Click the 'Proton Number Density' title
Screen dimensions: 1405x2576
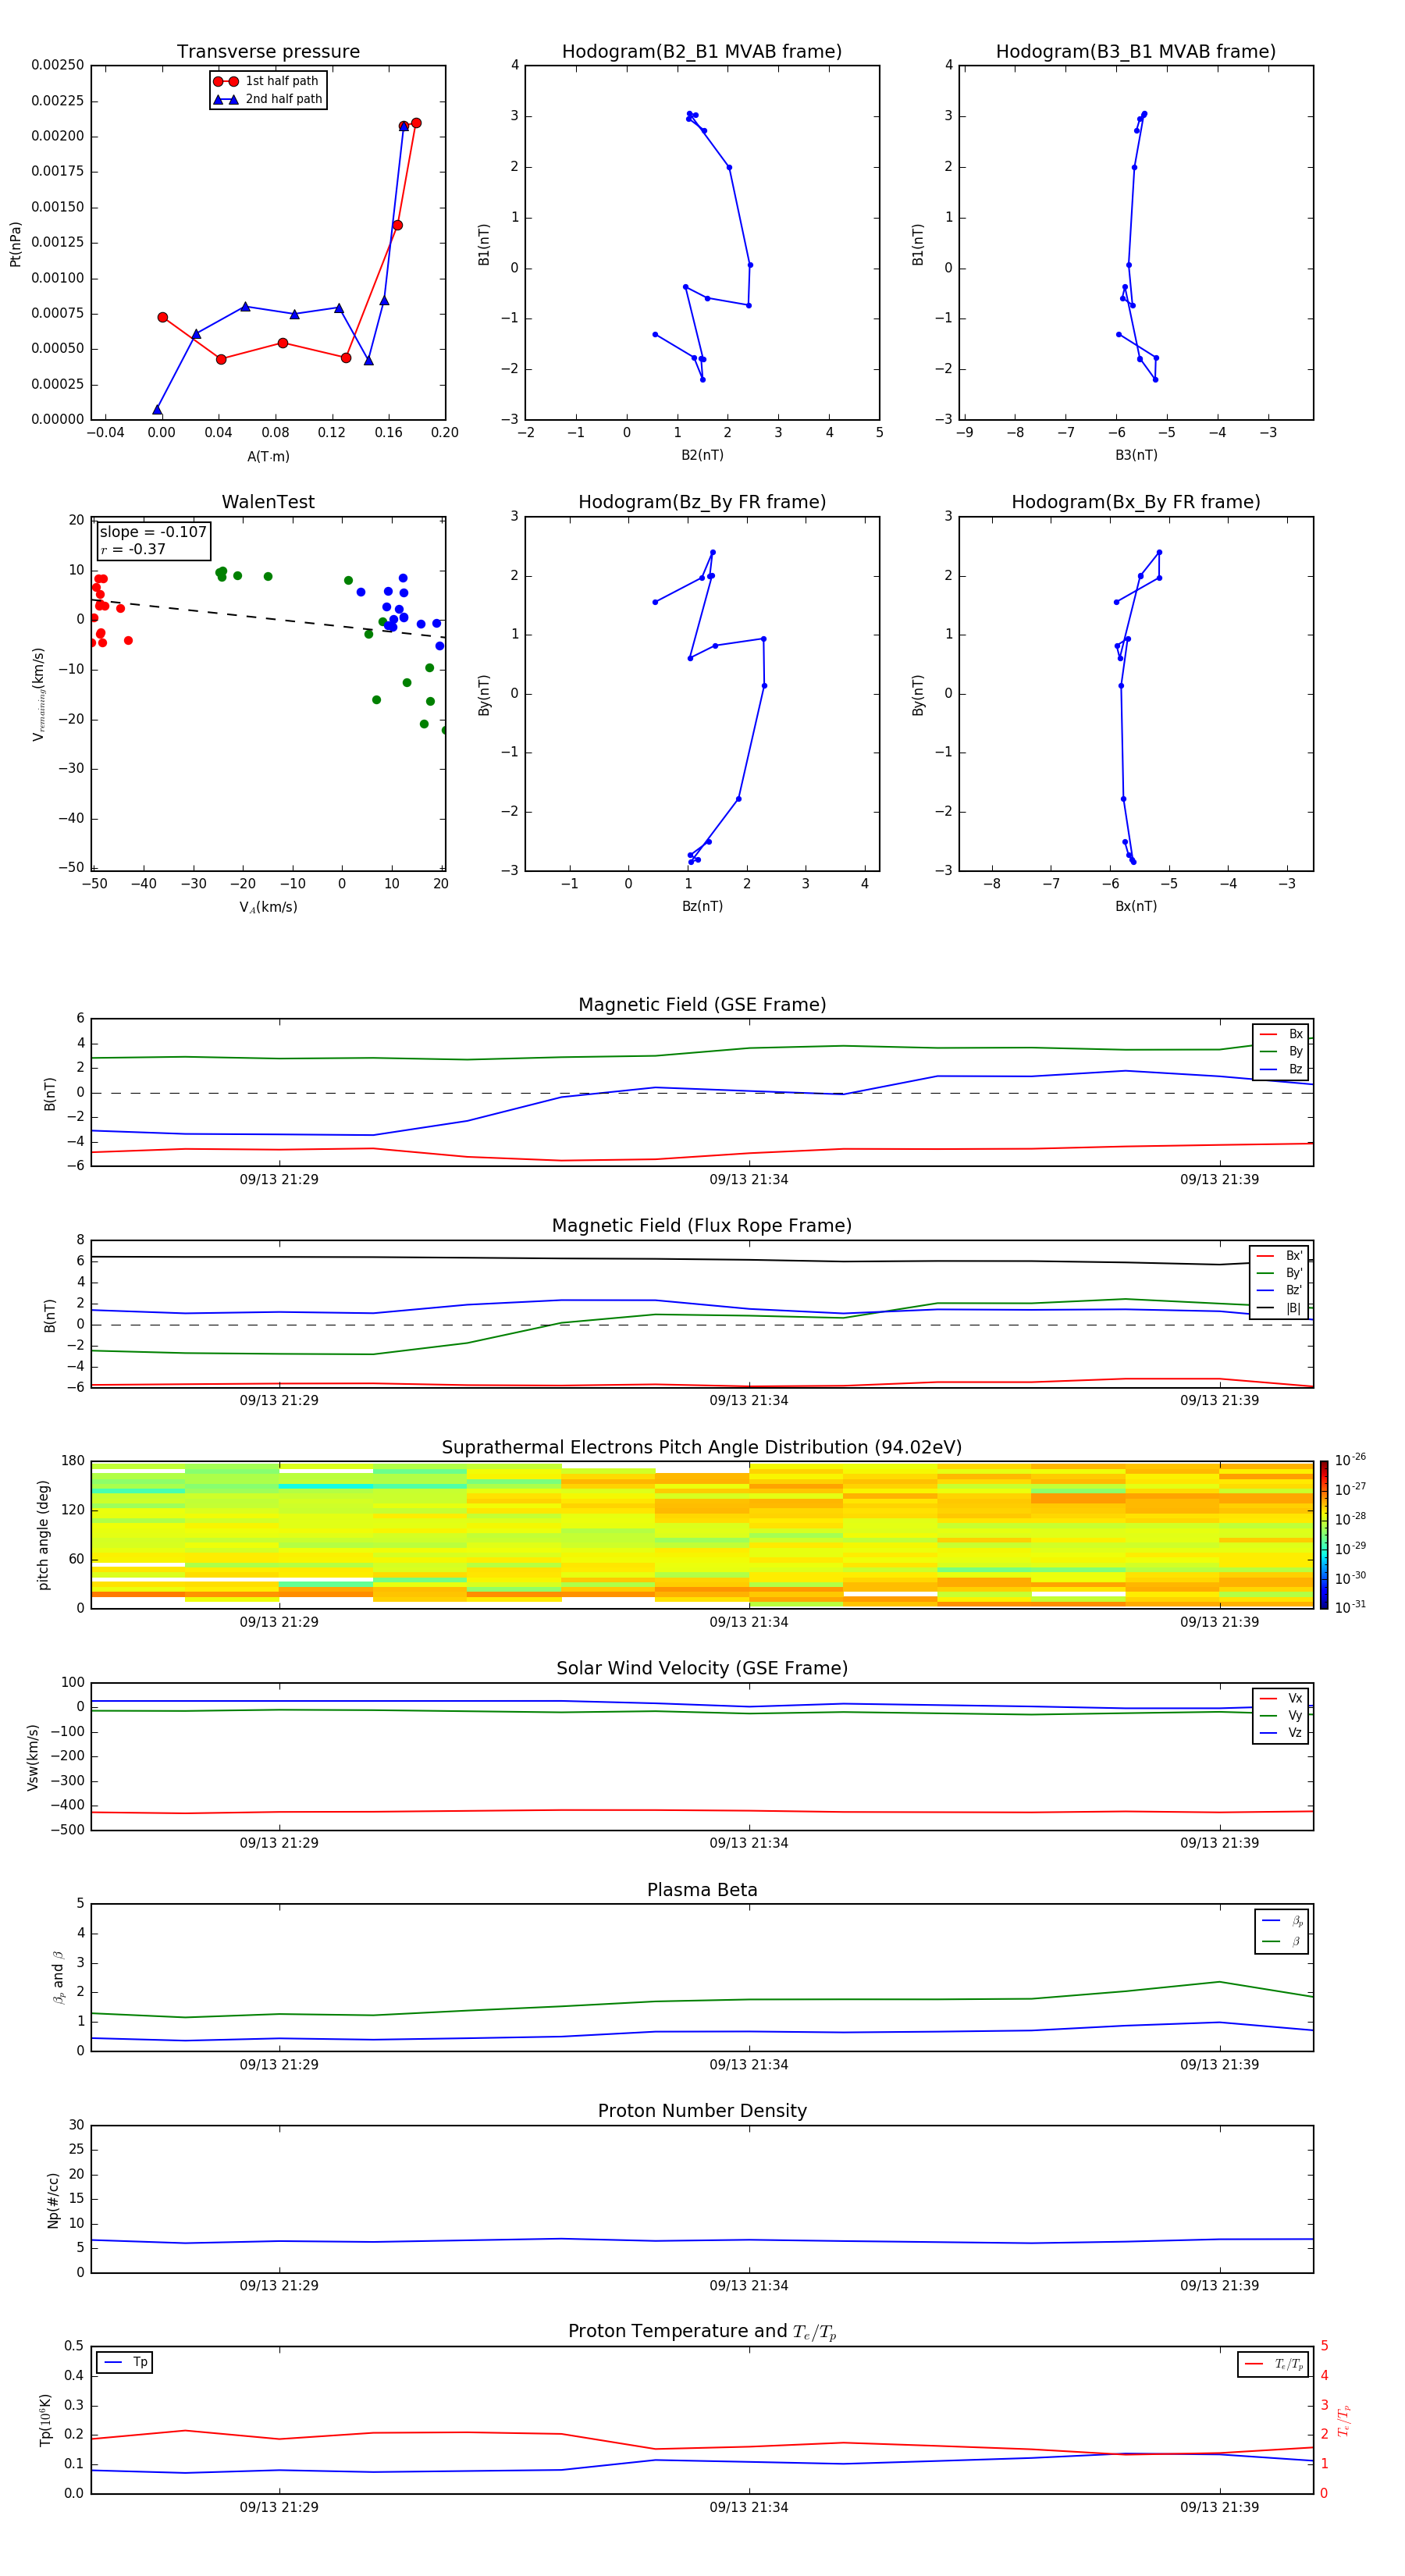(702, 2111)
